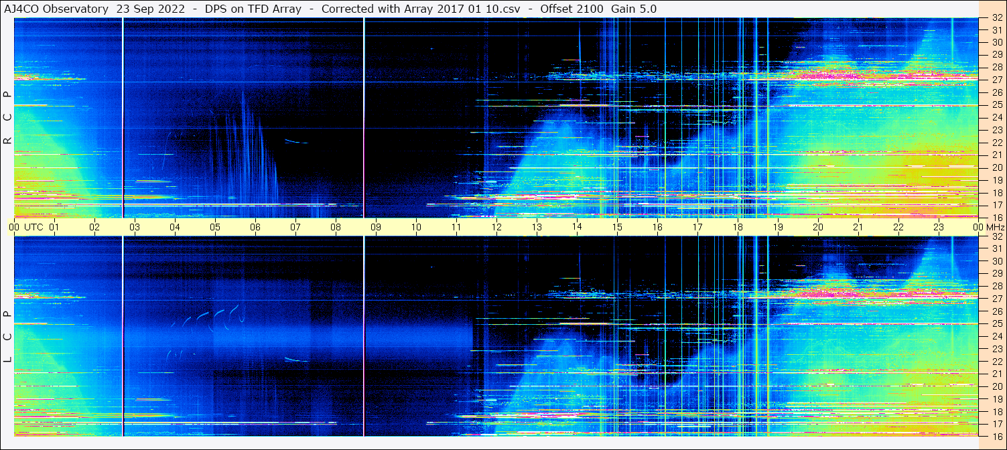Pick the 23 hour label on time axis
The width and height of the screenshot is (1007, 450).
[939, 227]
